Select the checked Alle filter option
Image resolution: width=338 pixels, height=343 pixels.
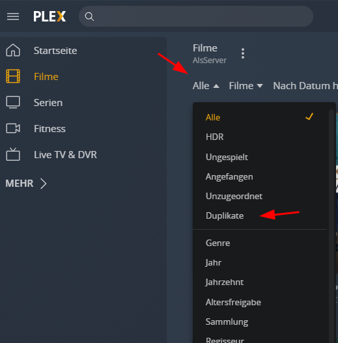260,117
